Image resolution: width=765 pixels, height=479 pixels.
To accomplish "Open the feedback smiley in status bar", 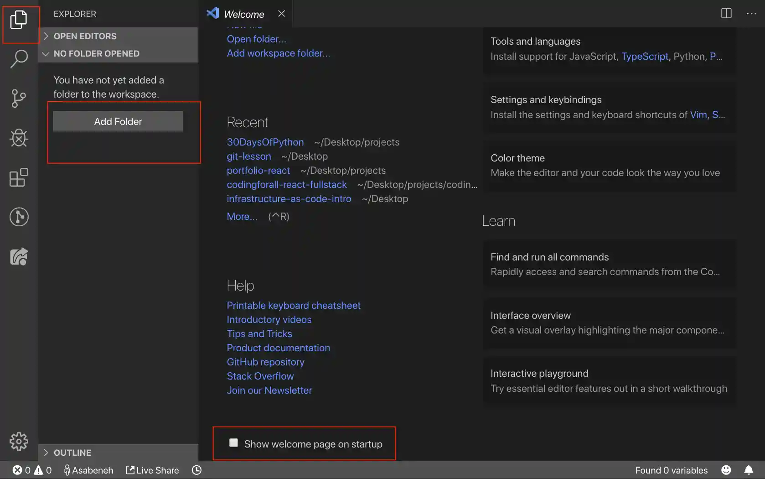I will (x=726, y=470).
